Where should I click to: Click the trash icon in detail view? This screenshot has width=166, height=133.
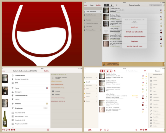[x=48, y=130]
